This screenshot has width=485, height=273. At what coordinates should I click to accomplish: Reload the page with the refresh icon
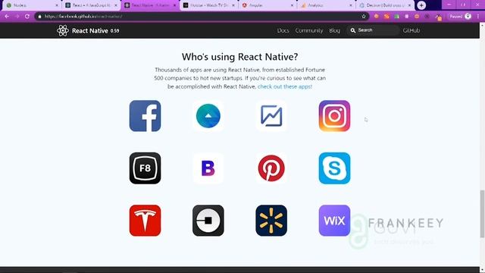point(27,17)
